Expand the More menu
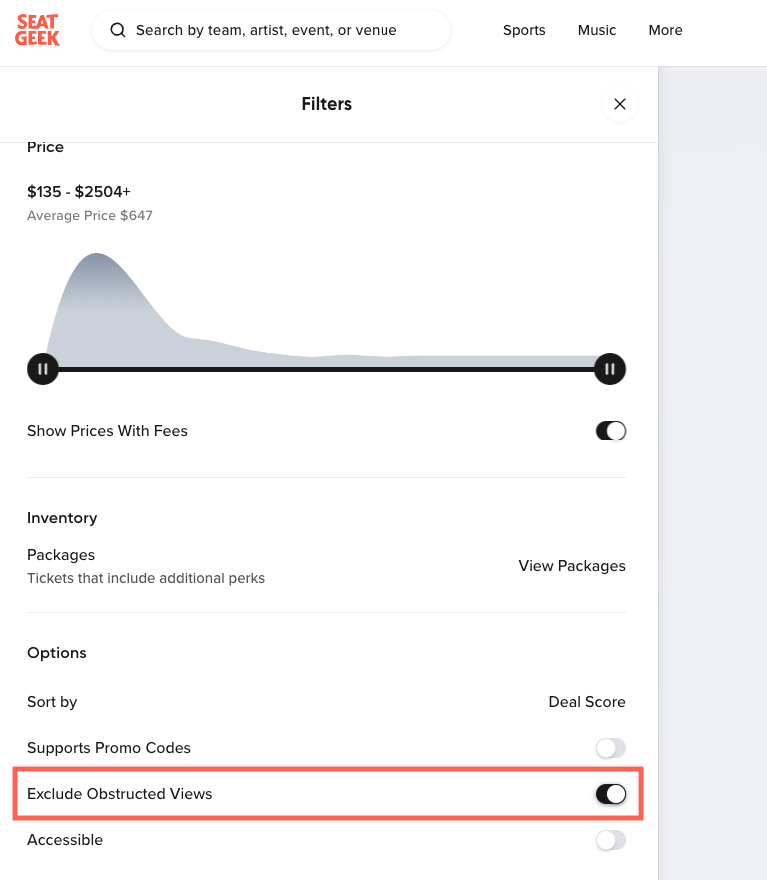 point(665,30)
